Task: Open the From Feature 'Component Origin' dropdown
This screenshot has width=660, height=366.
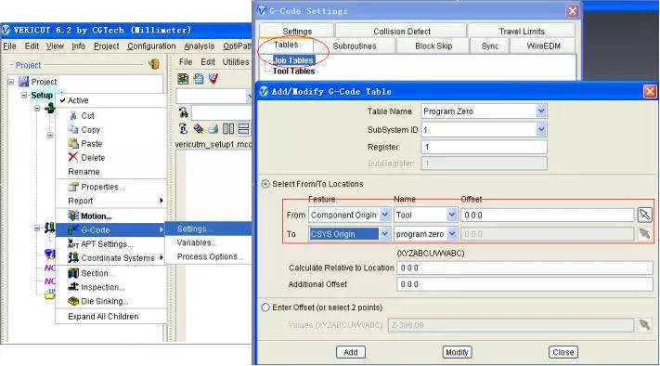Action: [384, 215]
